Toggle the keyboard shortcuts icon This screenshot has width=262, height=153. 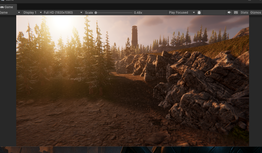236,12
